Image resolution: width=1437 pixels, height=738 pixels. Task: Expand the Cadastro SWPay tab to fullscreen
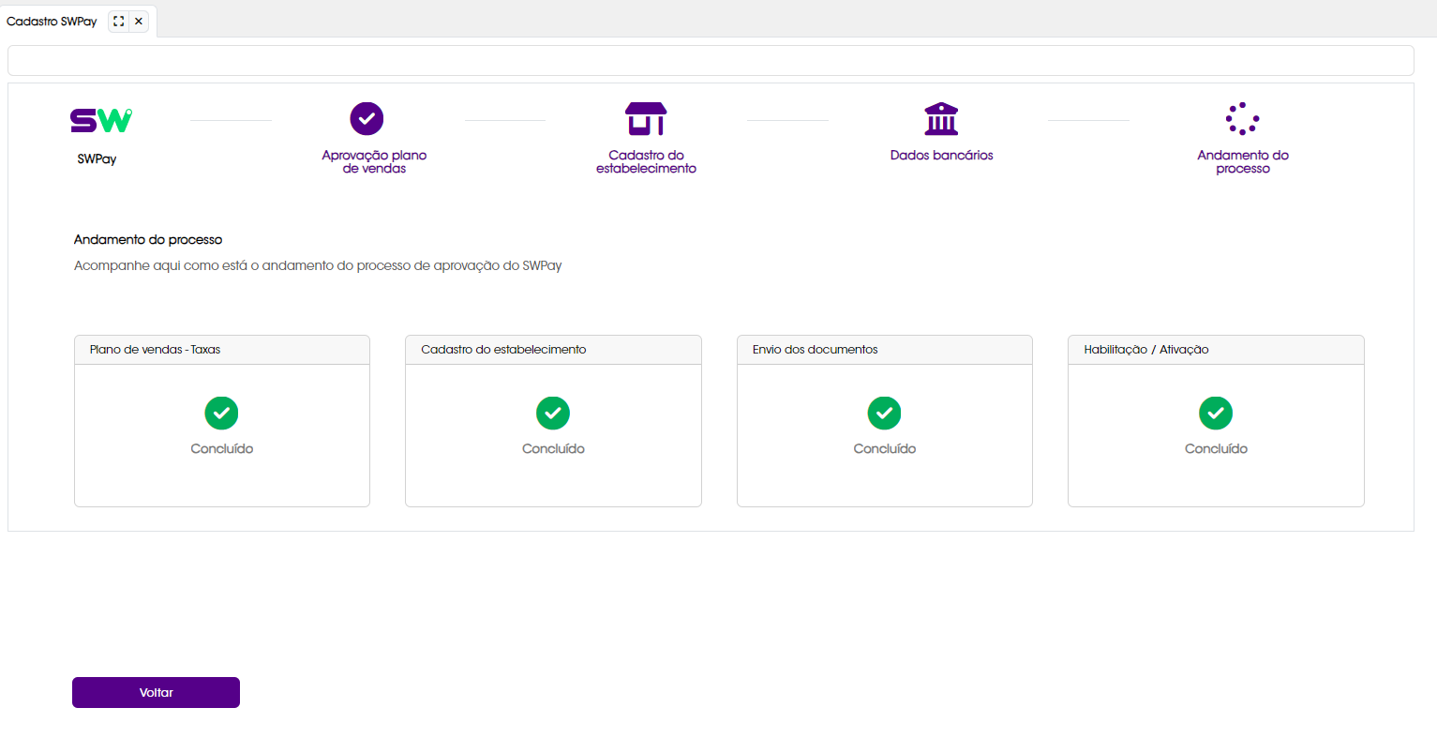119,21
